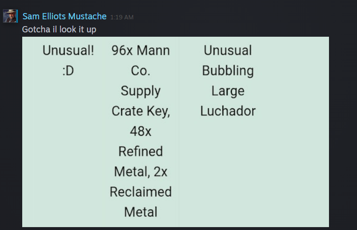The image size is (357, 230).
Task: Click the 'Unusual! :D' text in image
Action: [68, 60]
